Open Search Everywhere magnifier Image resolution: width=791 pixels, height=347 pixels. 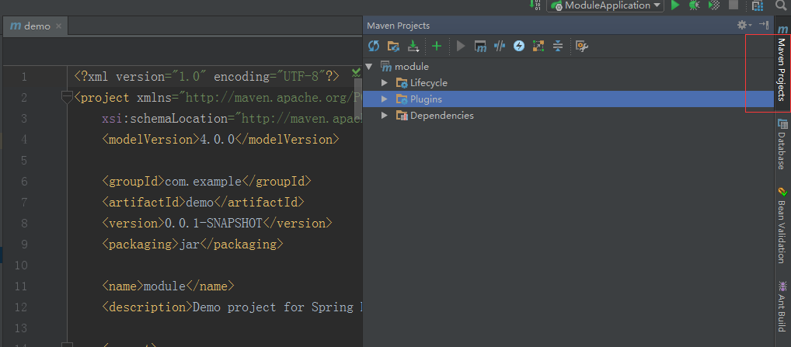point(781,5)
